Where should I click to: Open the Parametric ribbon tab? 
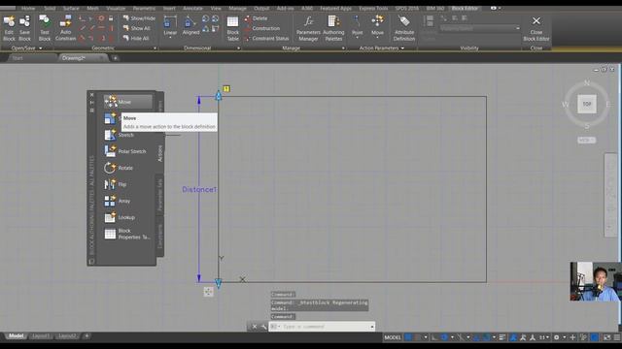coord(144,9)
